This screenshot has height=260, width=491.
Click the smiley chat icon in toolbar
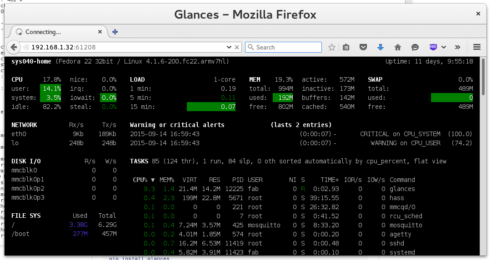415,47
